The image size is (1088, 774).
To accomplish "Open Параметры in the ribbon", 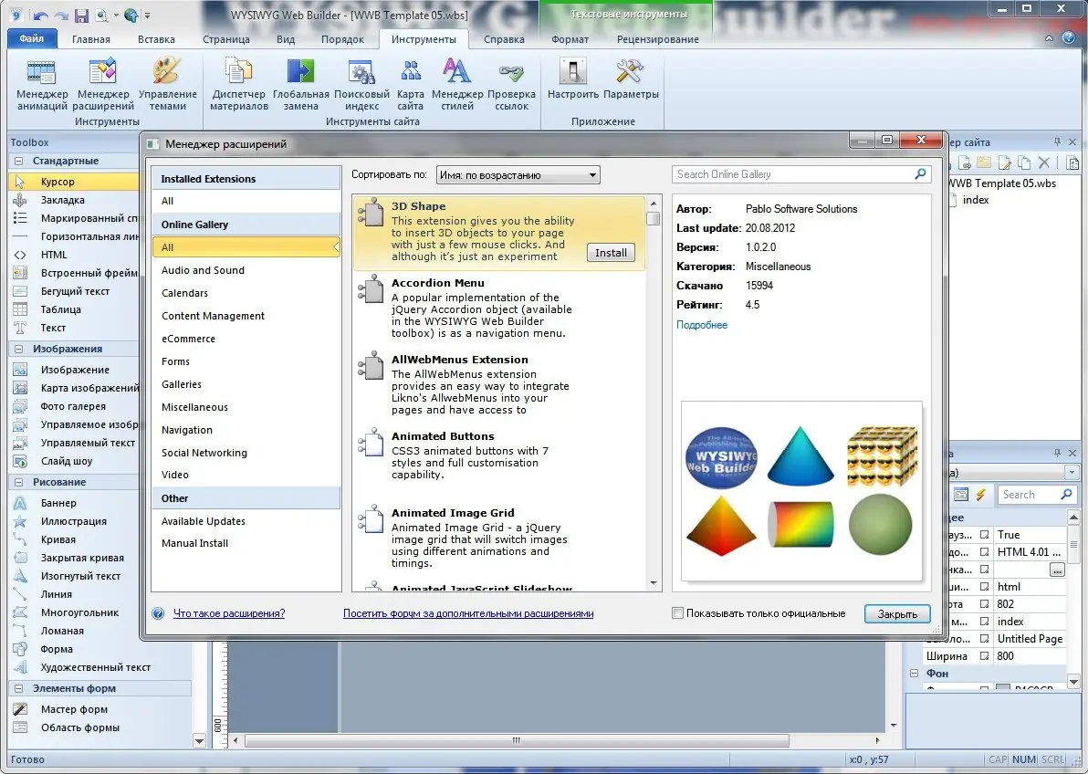I will click(x=631, y=79).
